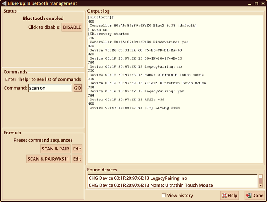267x202 pixels.
Task: Click the DISABLE Bluetooth button
Action: pos(72,27)
